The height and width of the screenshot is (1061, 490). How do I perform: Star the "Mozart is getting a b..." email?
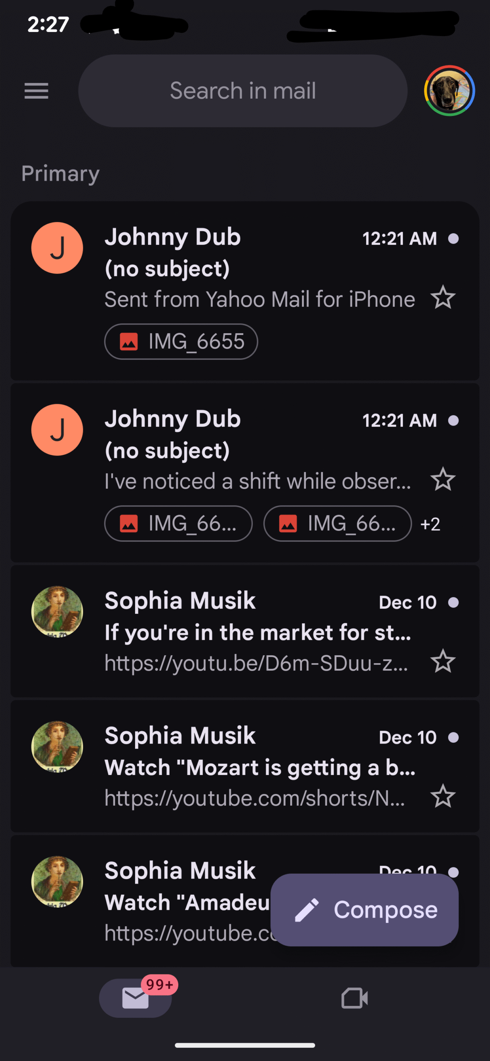point(443,796)
